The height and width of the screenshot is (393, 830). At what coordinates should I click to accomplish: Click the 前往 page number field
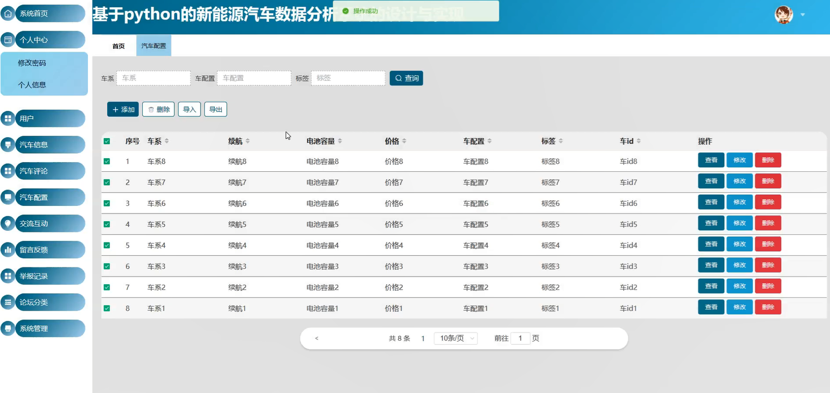520,339
